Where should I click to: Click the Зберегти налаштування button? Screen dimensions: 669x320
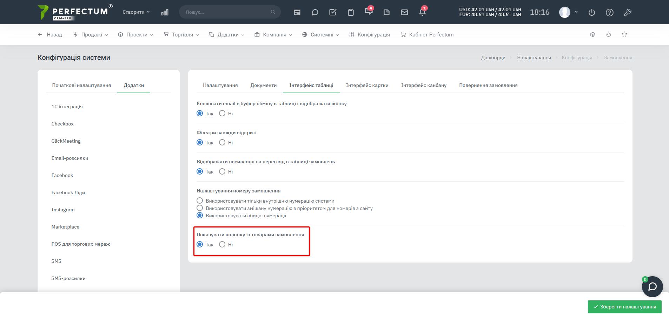624,307
